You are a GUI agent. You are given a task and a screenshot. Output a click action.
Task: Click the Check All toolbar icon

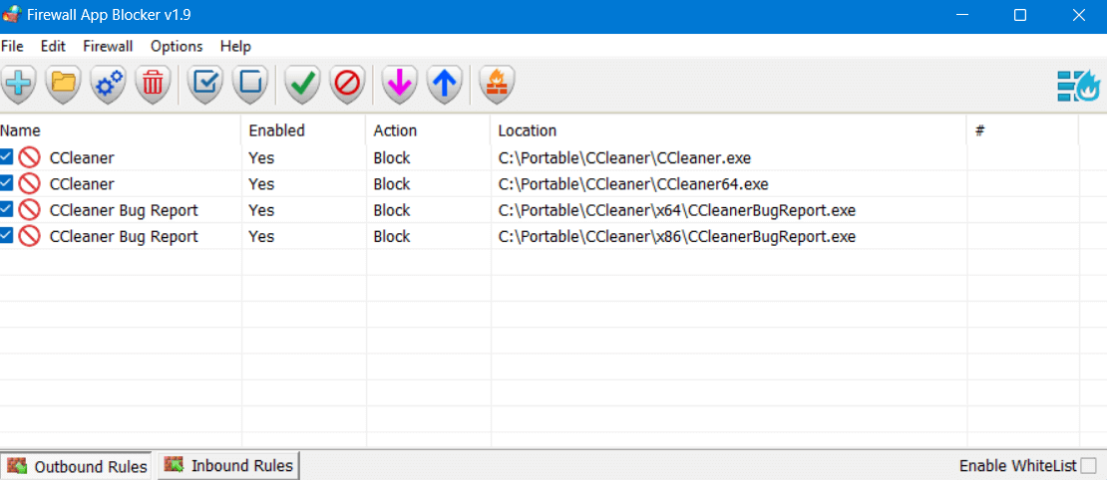point(205,85)
